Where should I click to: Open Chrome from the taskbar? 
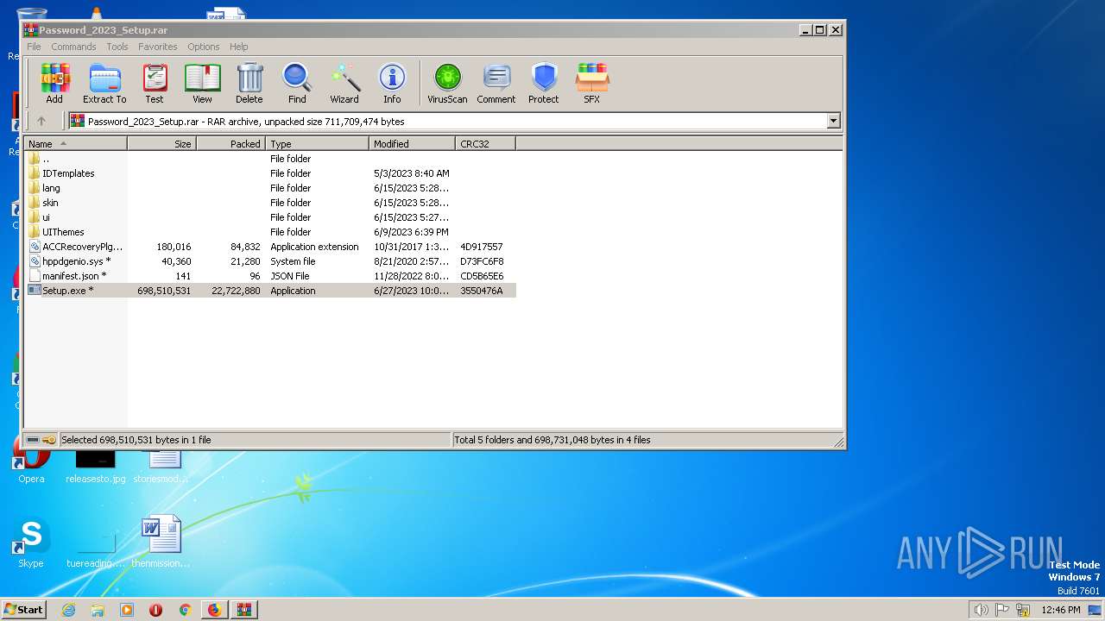185,610
